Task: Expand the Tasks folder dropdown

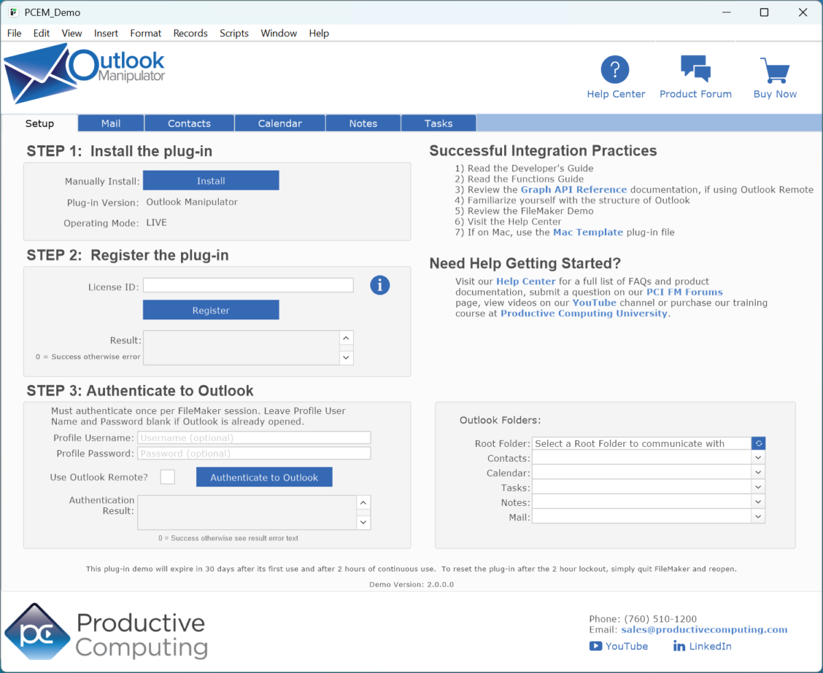Action: 758,487
